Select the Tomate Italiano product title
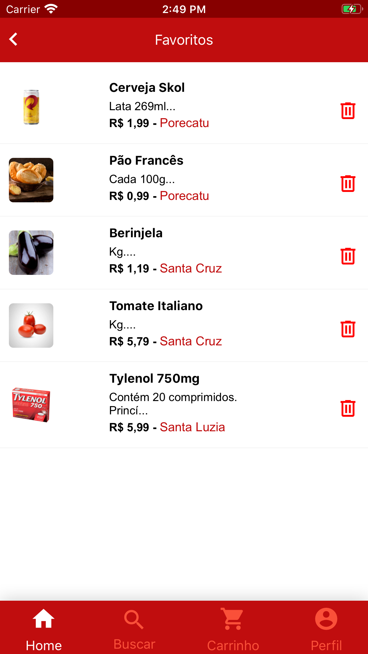Viewport: 368px width, 654px height. coord(156,306)
